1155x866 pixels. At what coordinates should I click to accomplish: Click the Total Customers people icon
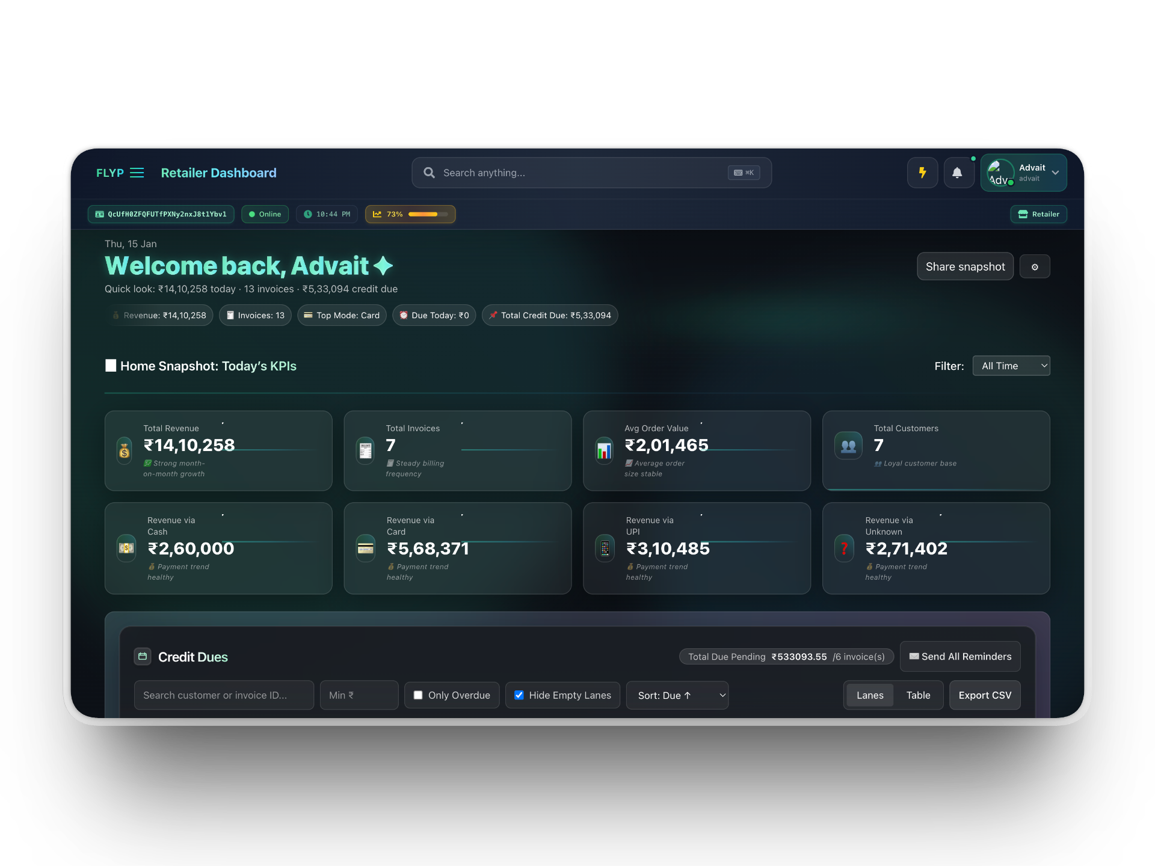848,446
